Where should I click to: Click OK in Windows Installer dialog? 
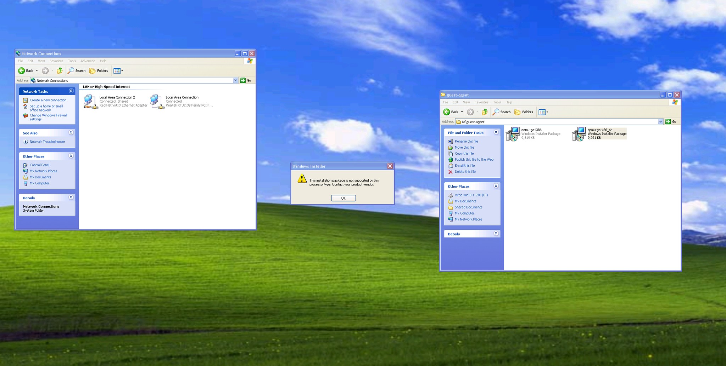[x=343, y=198]
